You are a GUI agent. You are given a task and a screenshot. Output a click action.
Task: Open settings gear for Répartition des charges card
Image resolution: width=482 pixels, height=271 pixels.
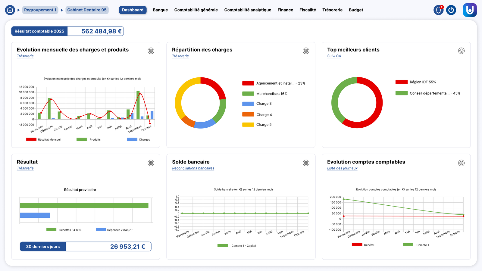click(306, 51)
